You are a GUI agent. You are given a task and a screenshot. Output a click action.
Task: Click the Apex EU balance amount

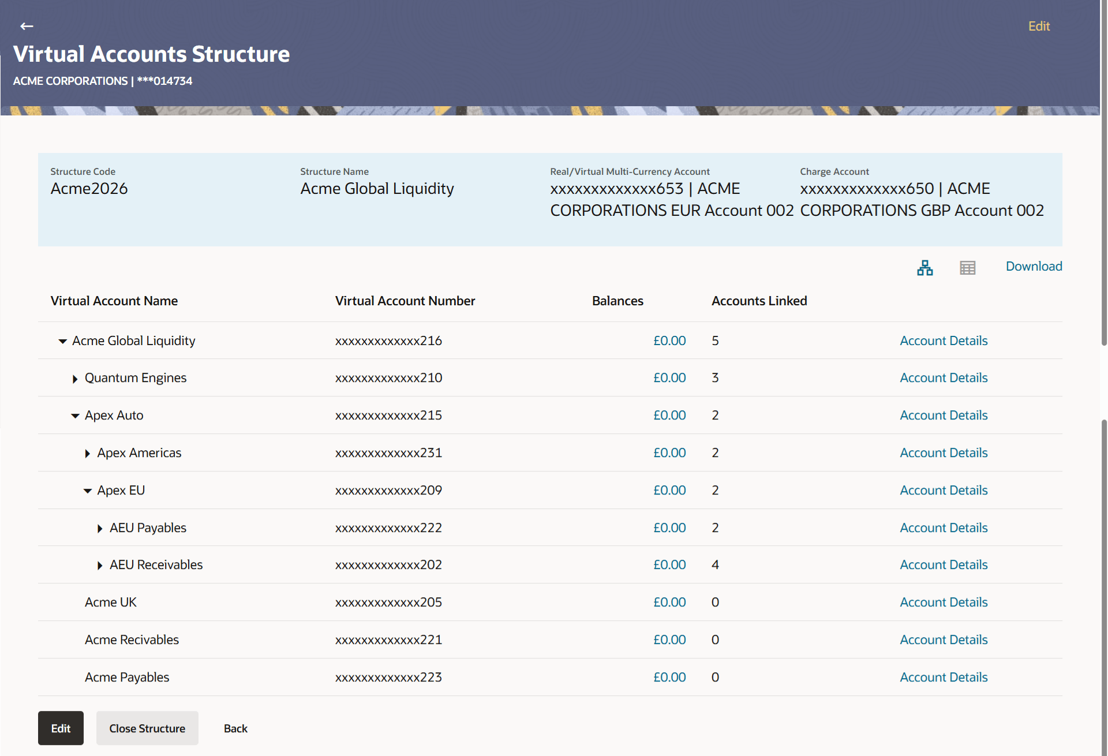point(669,490)
